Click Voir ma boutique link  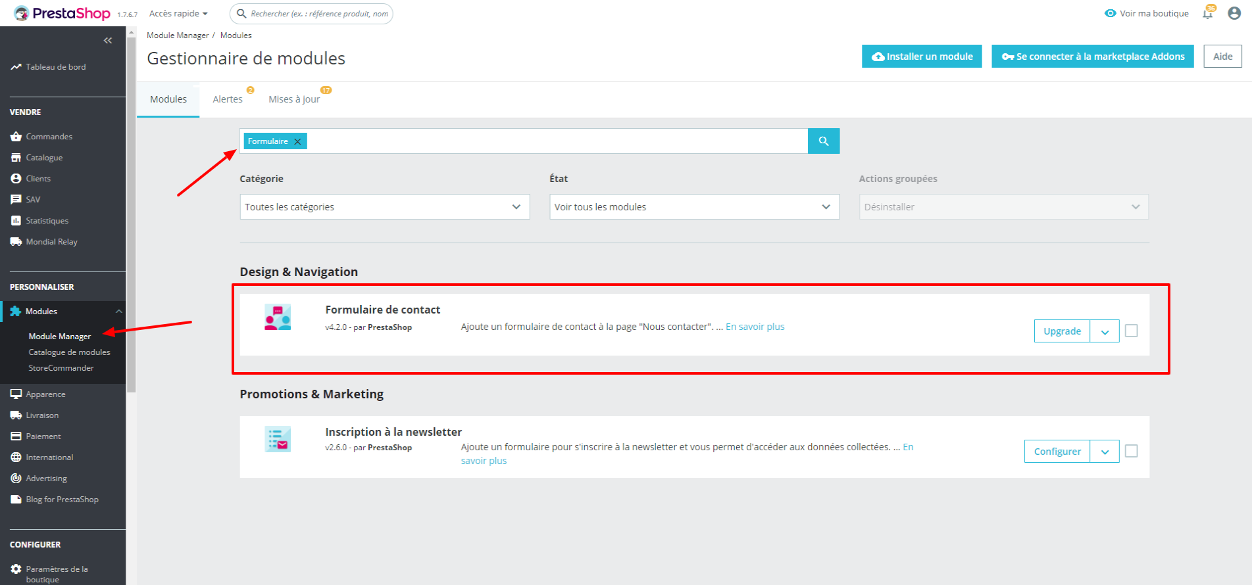[x=1147, y=13]
